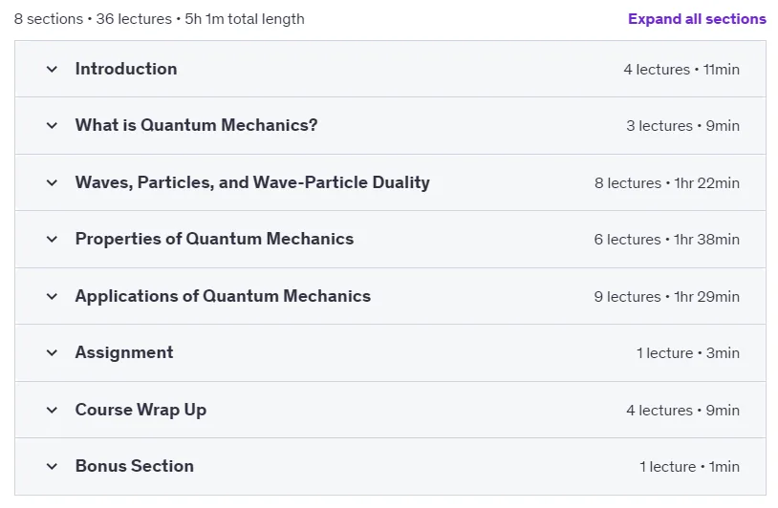Viewport: 778px width, 508px height.
Task: Expand the Assignment section arrow
Action: point(52,352)
